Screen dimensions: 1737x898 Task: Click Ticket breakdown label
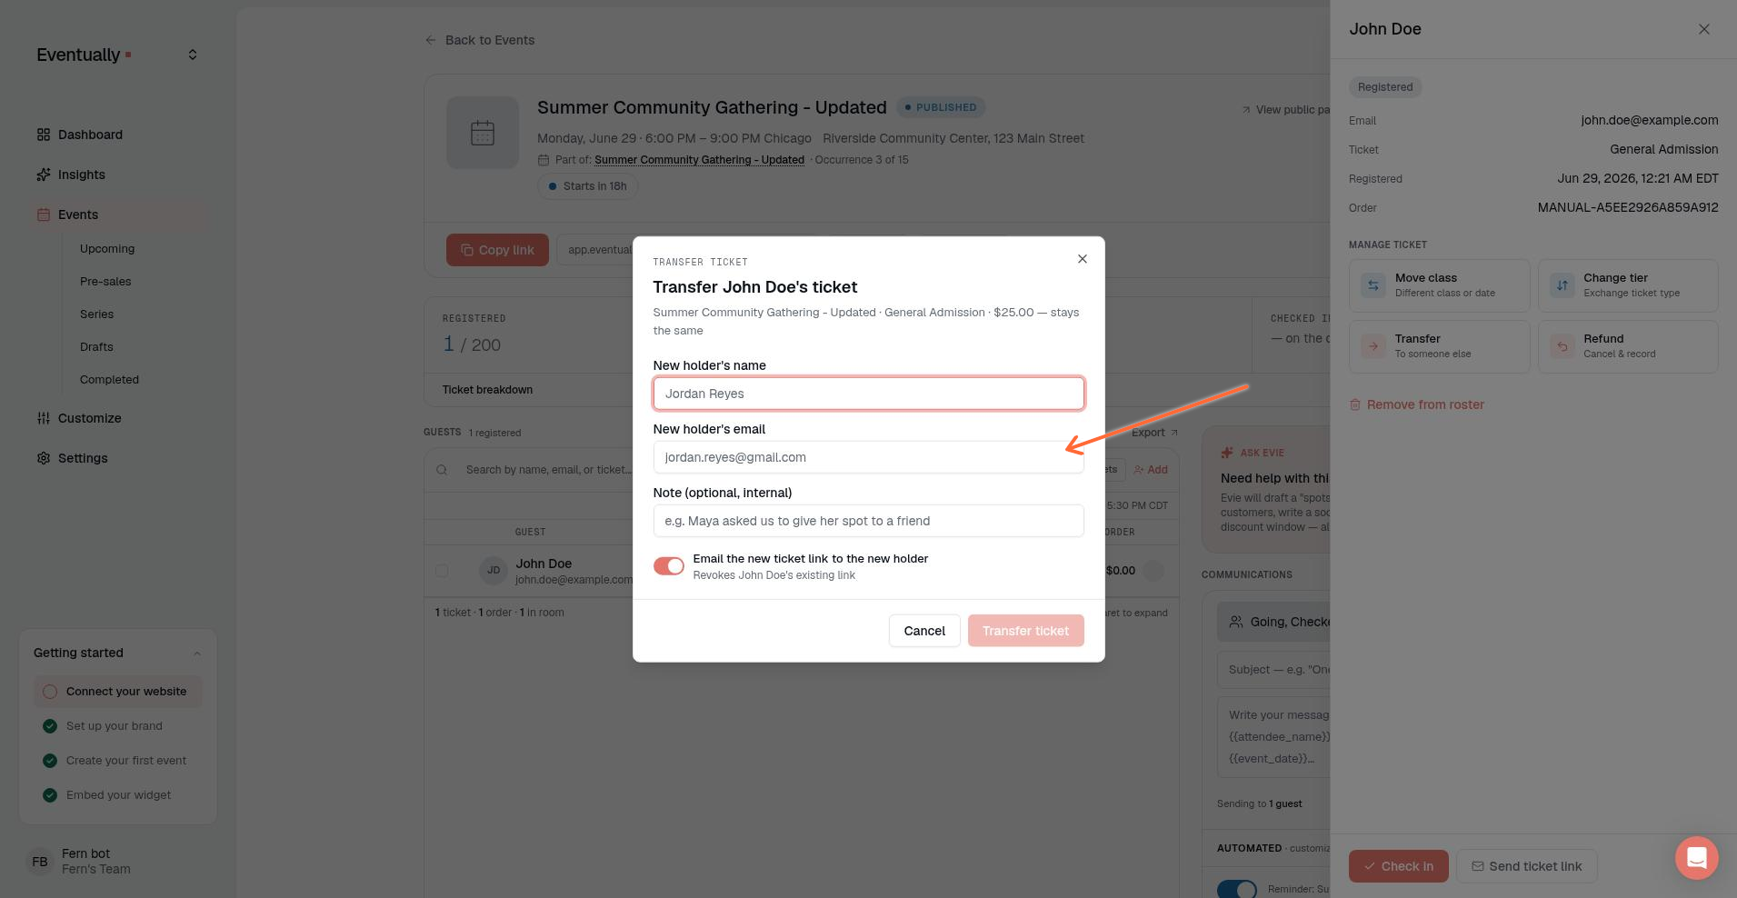click(487, 390)
